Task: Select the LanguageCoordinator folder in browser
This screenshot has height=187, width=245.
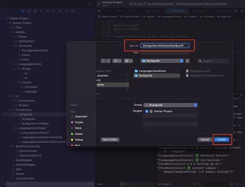Action: coord(157,71)
